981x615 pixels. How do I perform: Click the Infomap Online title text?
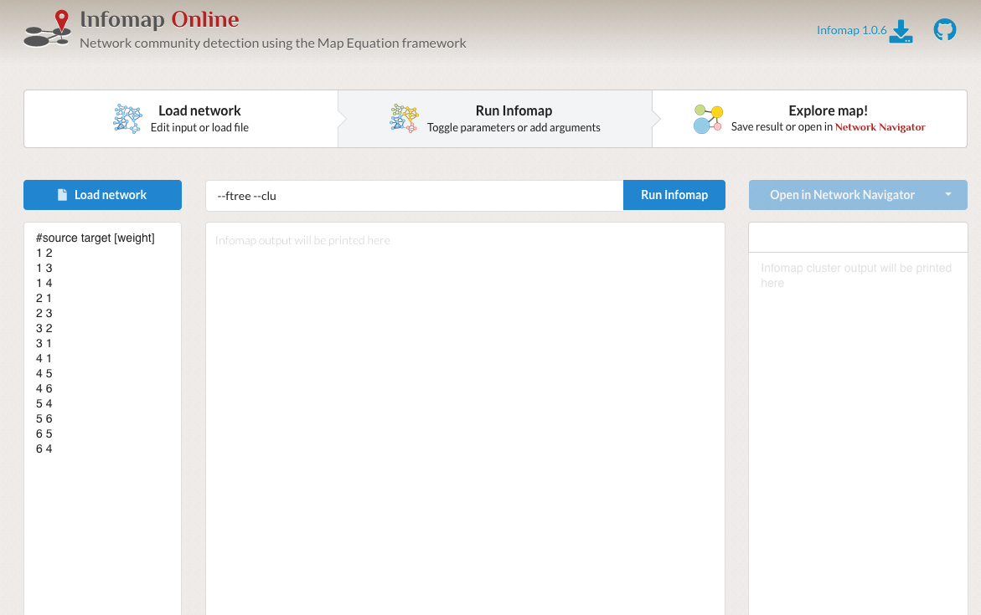(x=159, y=19)
